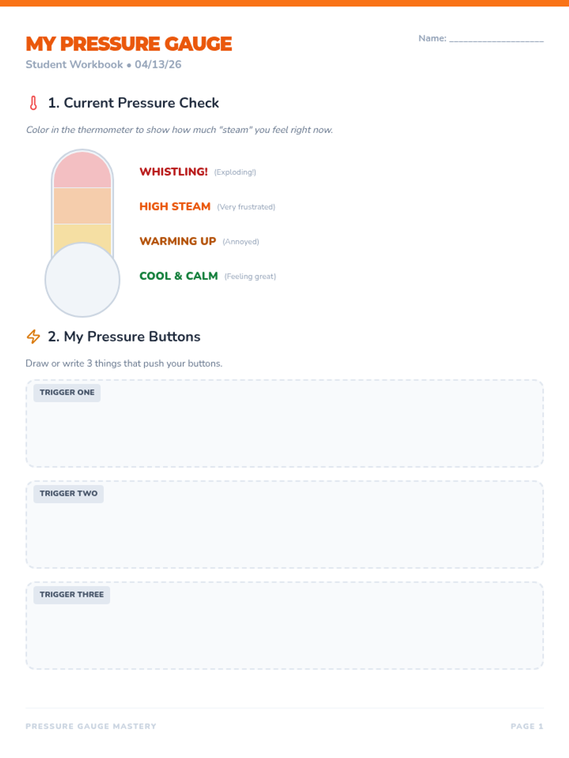Click the MY PRESSURE GAUGE title
The width and height of the screenshot is (569, 758).
tap(129, 44)
